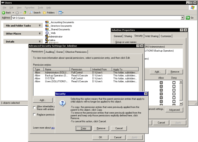This screenshot has width=198, height=142.
Task: Check the top Deny permission checkbox
Action: point(174,82)
